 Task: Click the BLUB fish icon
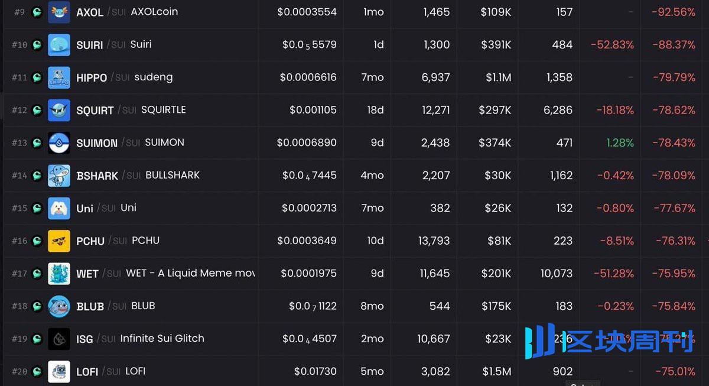click(59, 306)
